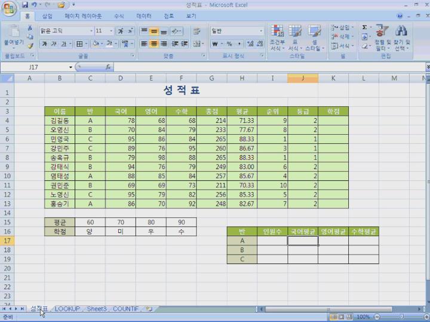The height and width of the screenshot is (322, 430).
Task: Toggle middle vertical alignment
Action: coord(154,31)
